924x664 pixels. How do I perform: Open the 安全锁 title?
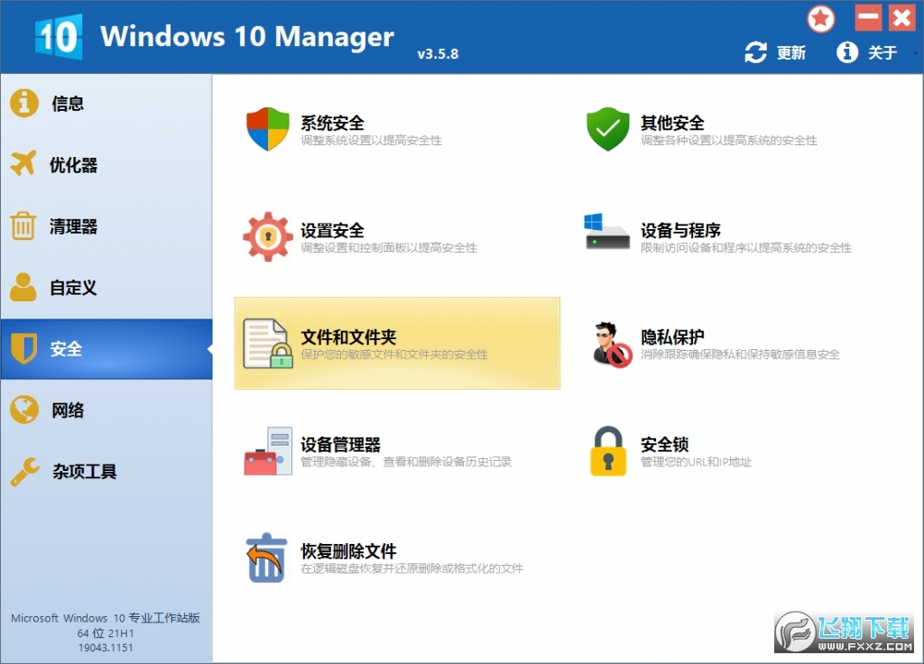click(x=665, y=444)
